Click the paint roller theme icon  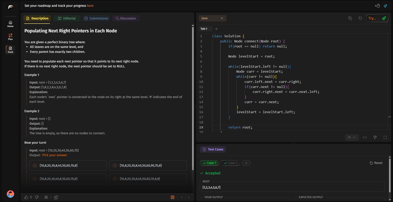click(375, 137)
